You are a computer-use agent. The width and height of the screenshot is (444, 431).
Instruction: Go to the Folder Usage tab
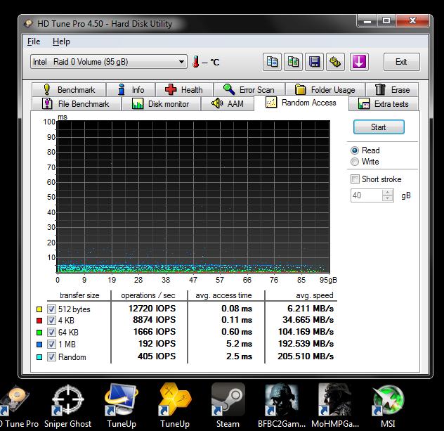(x=325, y=90)
